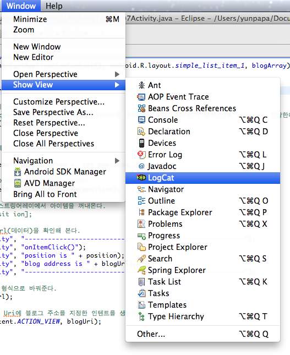Select Console label in Show View
Viewport: 290px width, 355px height.
[163, 120]
